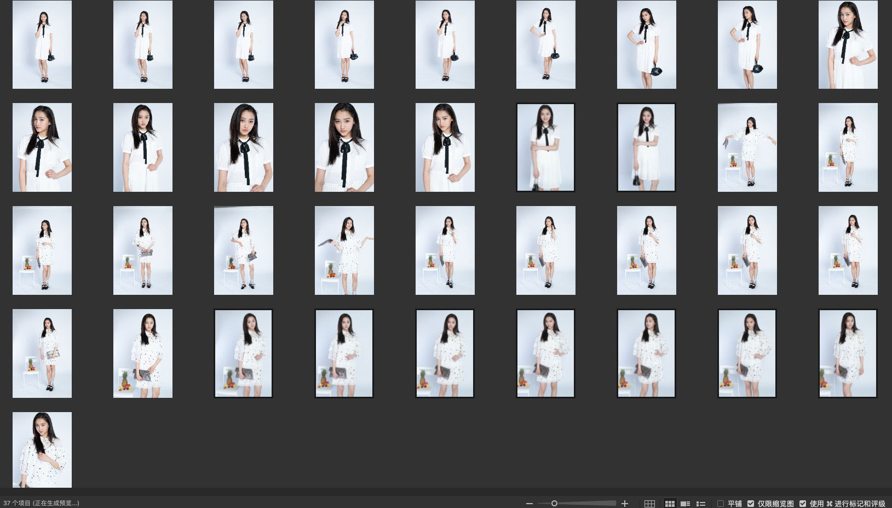Select last thumbnail in the fourth row
Image resolution: width=892 pixels, height=508 pixels.
pyautogui.click(x=848, y=353)
